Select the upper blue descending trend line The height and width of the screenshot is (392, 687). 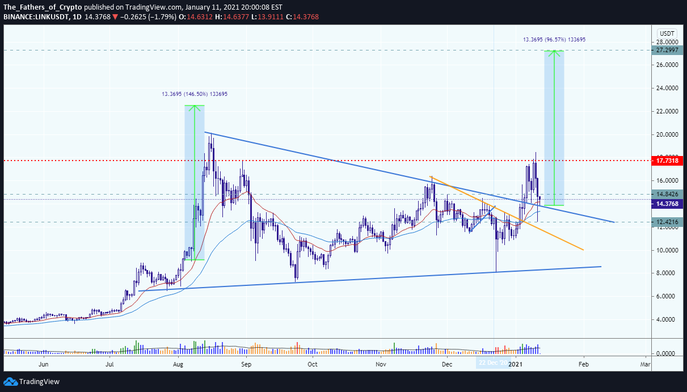coord(410,178)
